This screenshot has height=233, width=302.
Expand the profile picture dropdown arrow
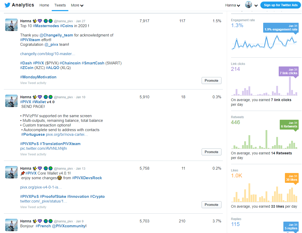point(256,6)
